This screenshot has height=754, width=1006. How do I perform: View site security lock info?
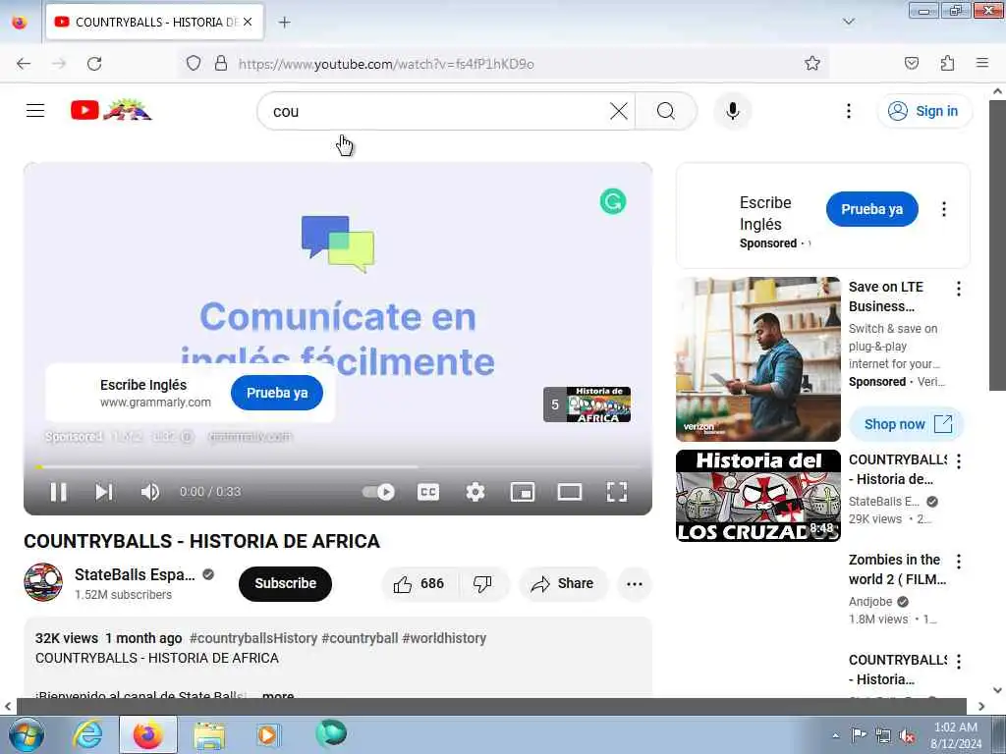point(221,63)
